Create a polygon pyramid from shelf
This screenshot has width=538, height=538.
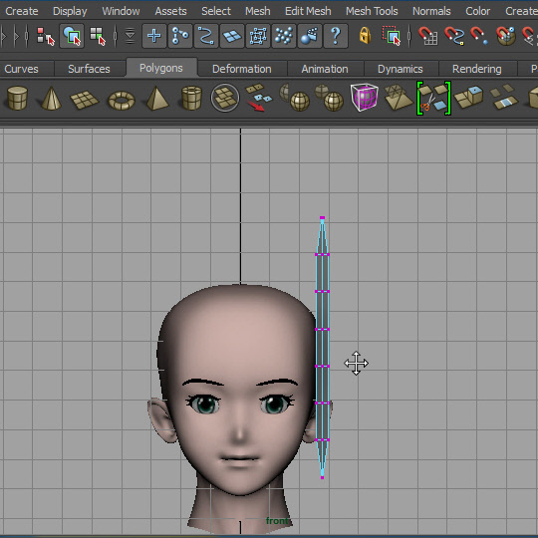pyautogui.click(x=157, y=98)
